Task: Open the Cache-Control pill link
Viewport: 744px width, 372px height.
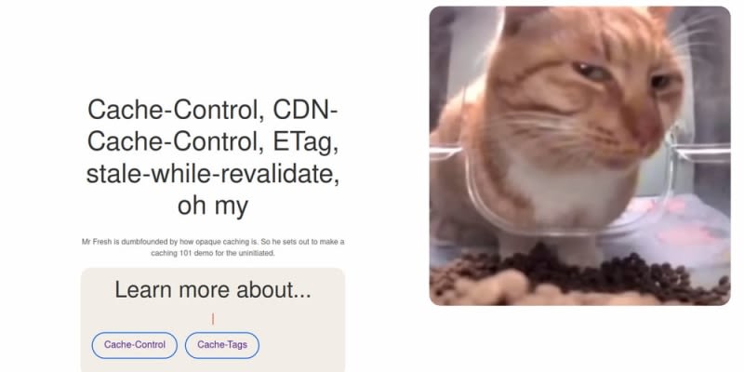Action: (x=134, y=345)
